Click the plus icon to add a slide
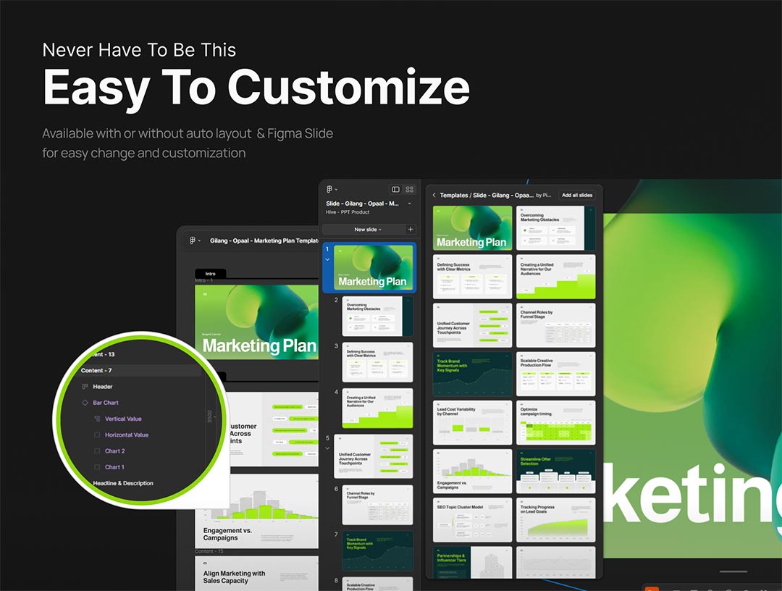The image size is (782, 591). click(x=411, y=230)
